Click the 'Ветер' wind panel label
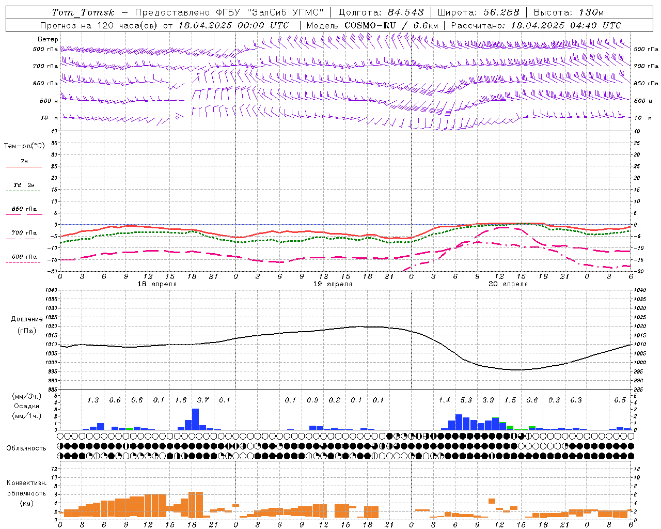Screen dimensions: 661x529 click(48, 39)
